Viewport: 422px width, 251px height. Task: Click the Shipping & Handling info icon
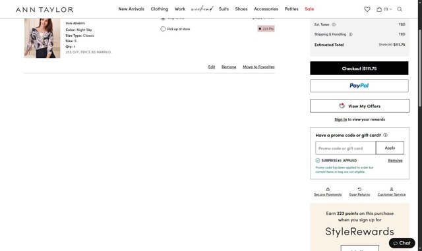350,34
